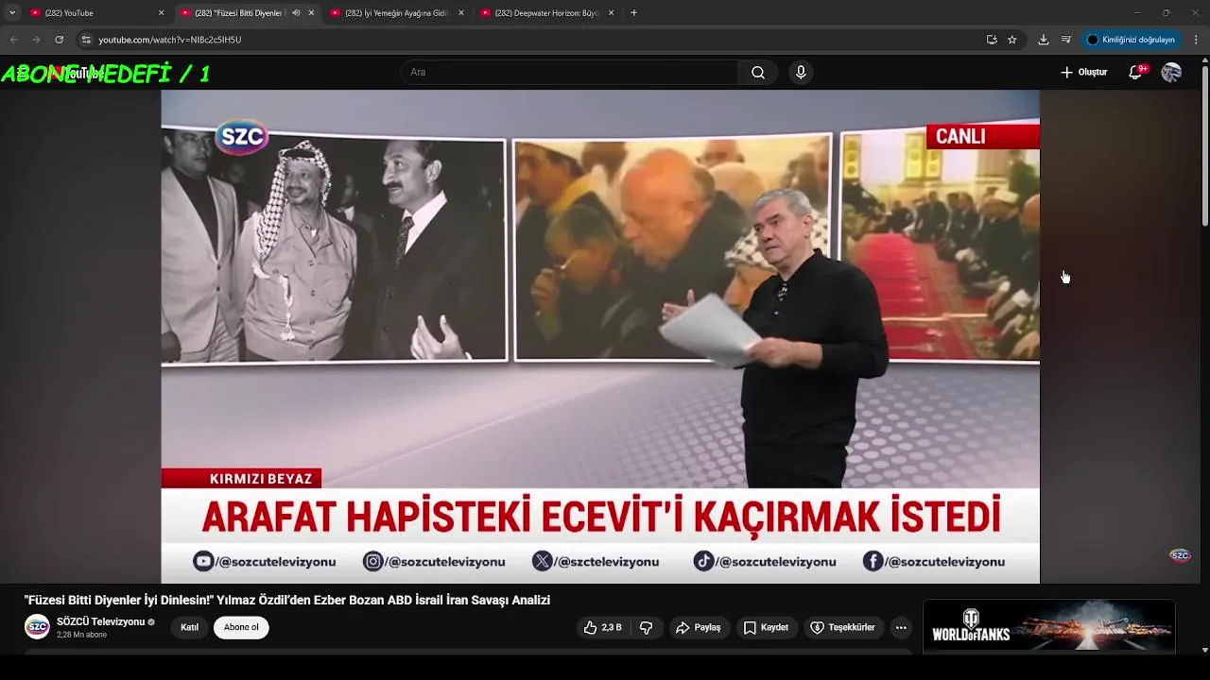Click "2,28 Mn abone" subscriber count
The image size is (1210, 680).
81,635
